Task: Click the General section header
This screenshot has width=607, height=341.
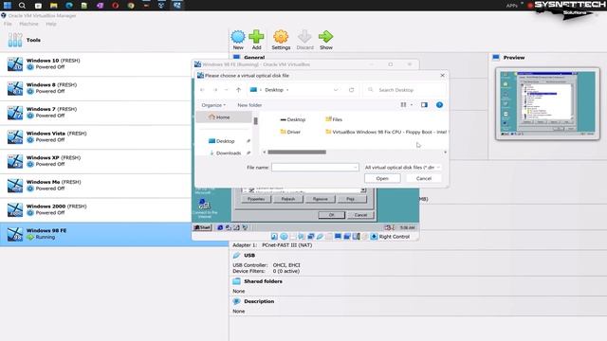Action: coord(254,57)
